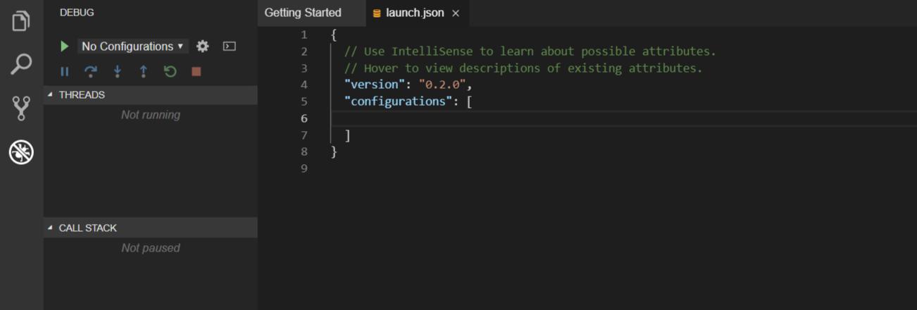917x310 pixels.
Task: Switch to the Getting Started tab
Action: [x=303, y=13]
